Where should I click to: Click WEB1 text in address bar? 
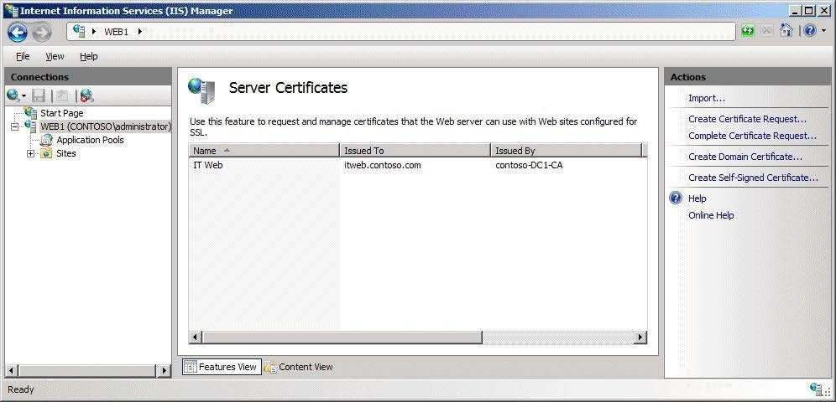pyautogui.click(x=116, y=31)
